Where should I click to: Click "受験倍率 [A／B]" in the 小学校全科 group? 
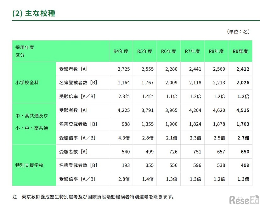click(x=77, y=96)
